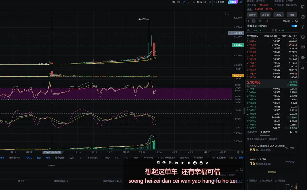The image size is (307, 190).
Task: Show sell orders only in order book
Action: pos(267,21)
